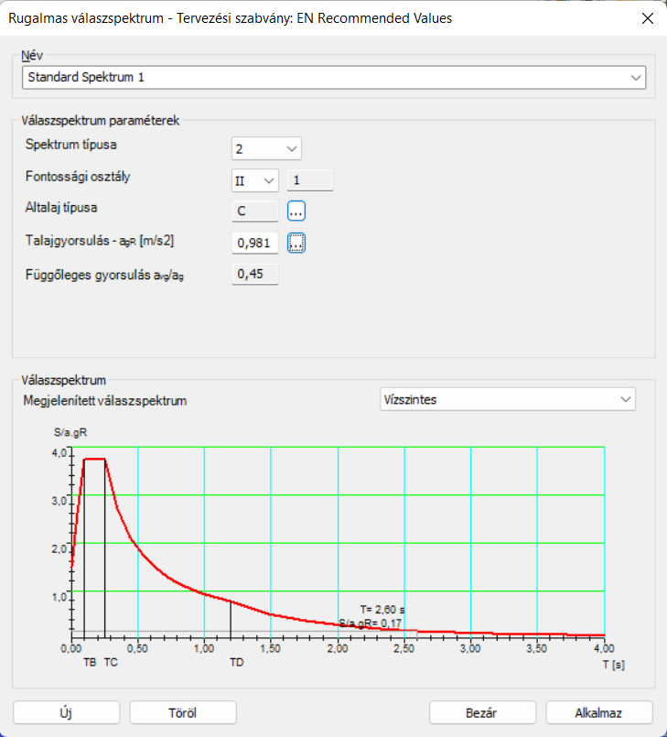This screenshot has width=667, height=737.
Task: Open the ground acceleration ellipsis button
Action: pos(296,243)
